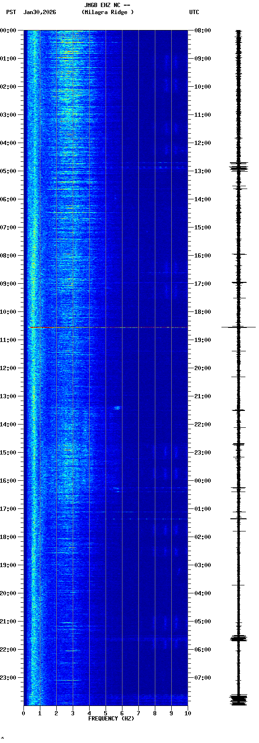Click the PST axis '05:00' label
Viewport: 259px width, 743px height.
[x=8, y=171]
